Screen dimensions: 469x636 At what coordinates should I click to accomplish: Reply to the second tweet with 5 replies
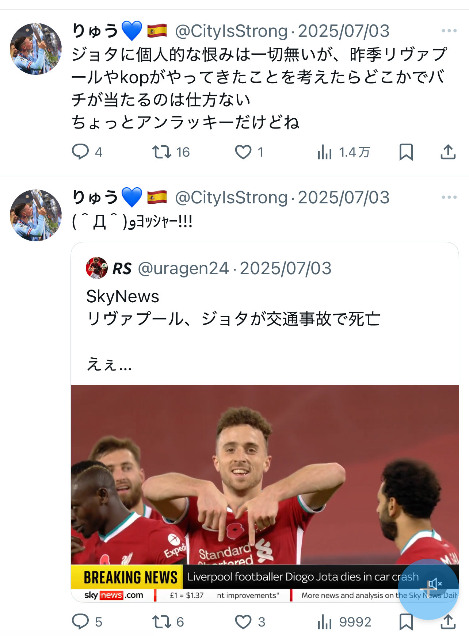[x=80, y=622]
